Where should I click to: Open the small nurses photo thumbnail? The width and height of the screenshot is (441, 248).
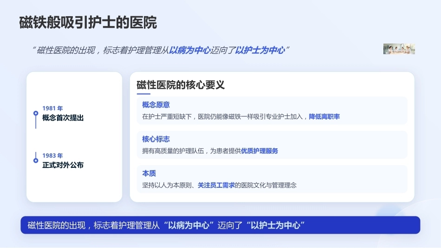click(x=399, y=49)
